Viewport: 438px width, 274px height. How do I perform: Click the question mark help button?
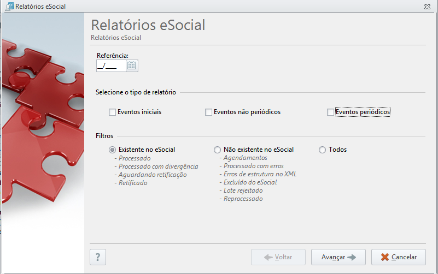[98, 257]
